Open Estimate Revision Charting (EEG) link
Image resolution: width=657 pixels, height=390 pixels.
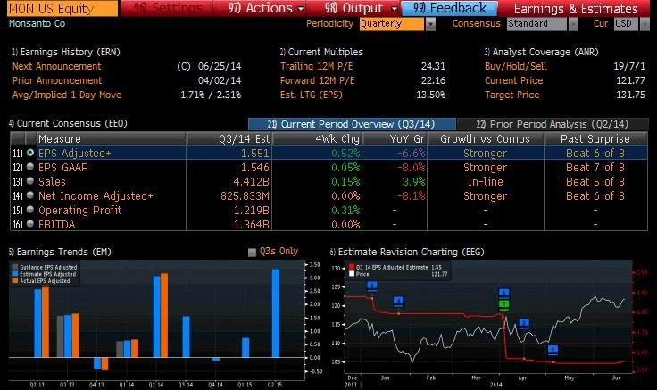(x=407, y=252)
